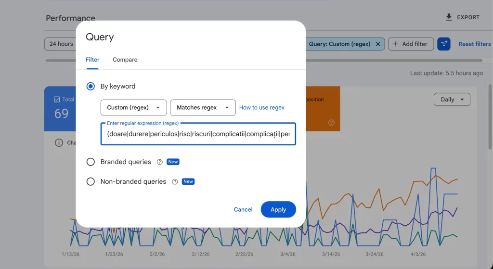Switch to the Compare tab
Image resolution: width=493 pixels, height=269 pixels.
(x=125, y=60)
